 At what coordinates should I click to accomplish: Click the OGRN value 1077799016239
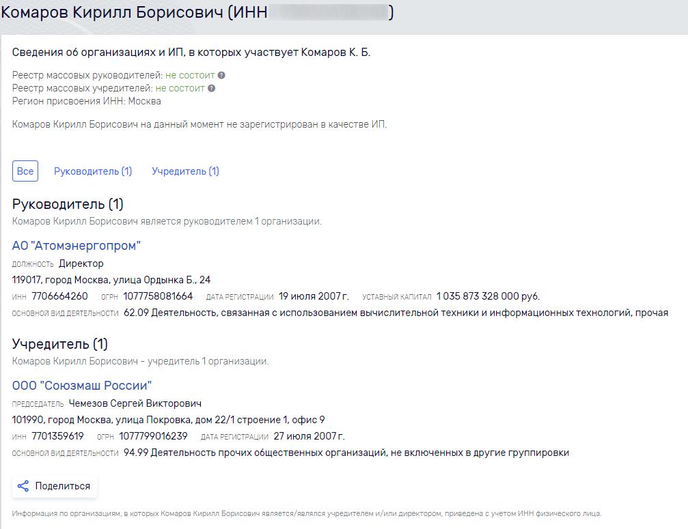tap(153, 436)
